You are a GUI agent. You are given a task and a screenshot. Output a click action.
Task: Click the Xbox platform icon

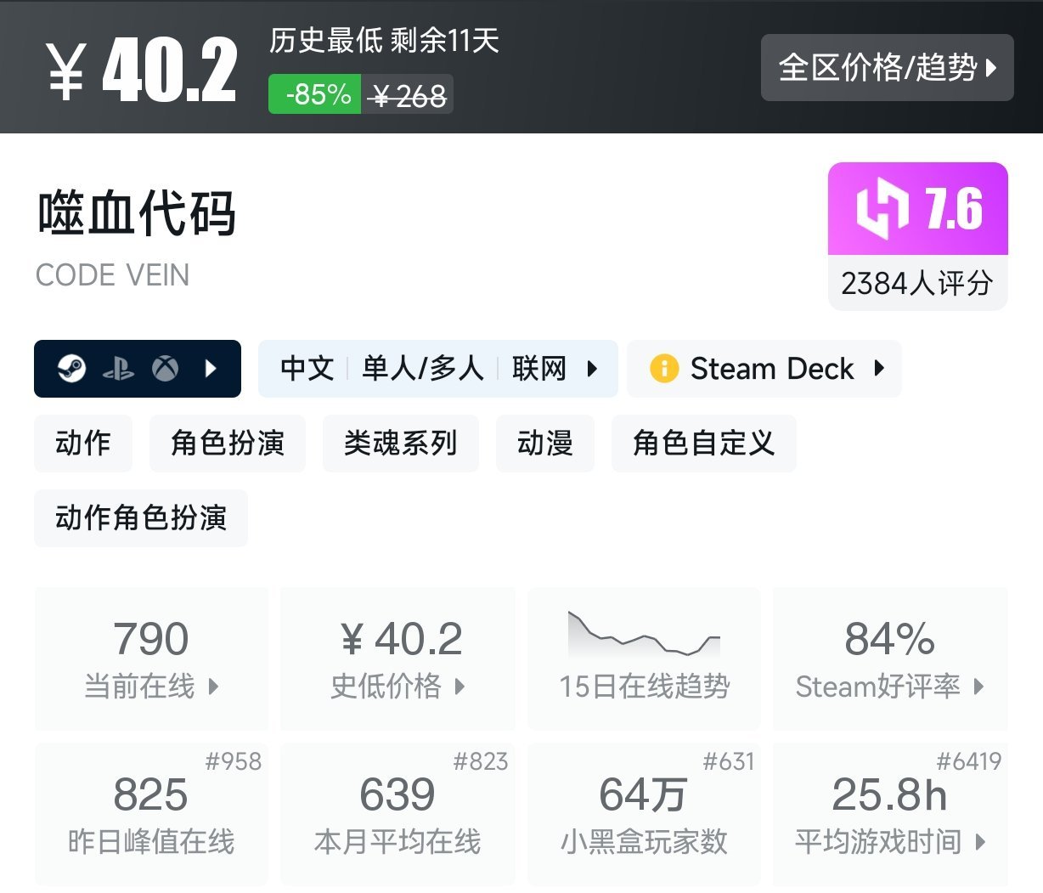point(165,369)
